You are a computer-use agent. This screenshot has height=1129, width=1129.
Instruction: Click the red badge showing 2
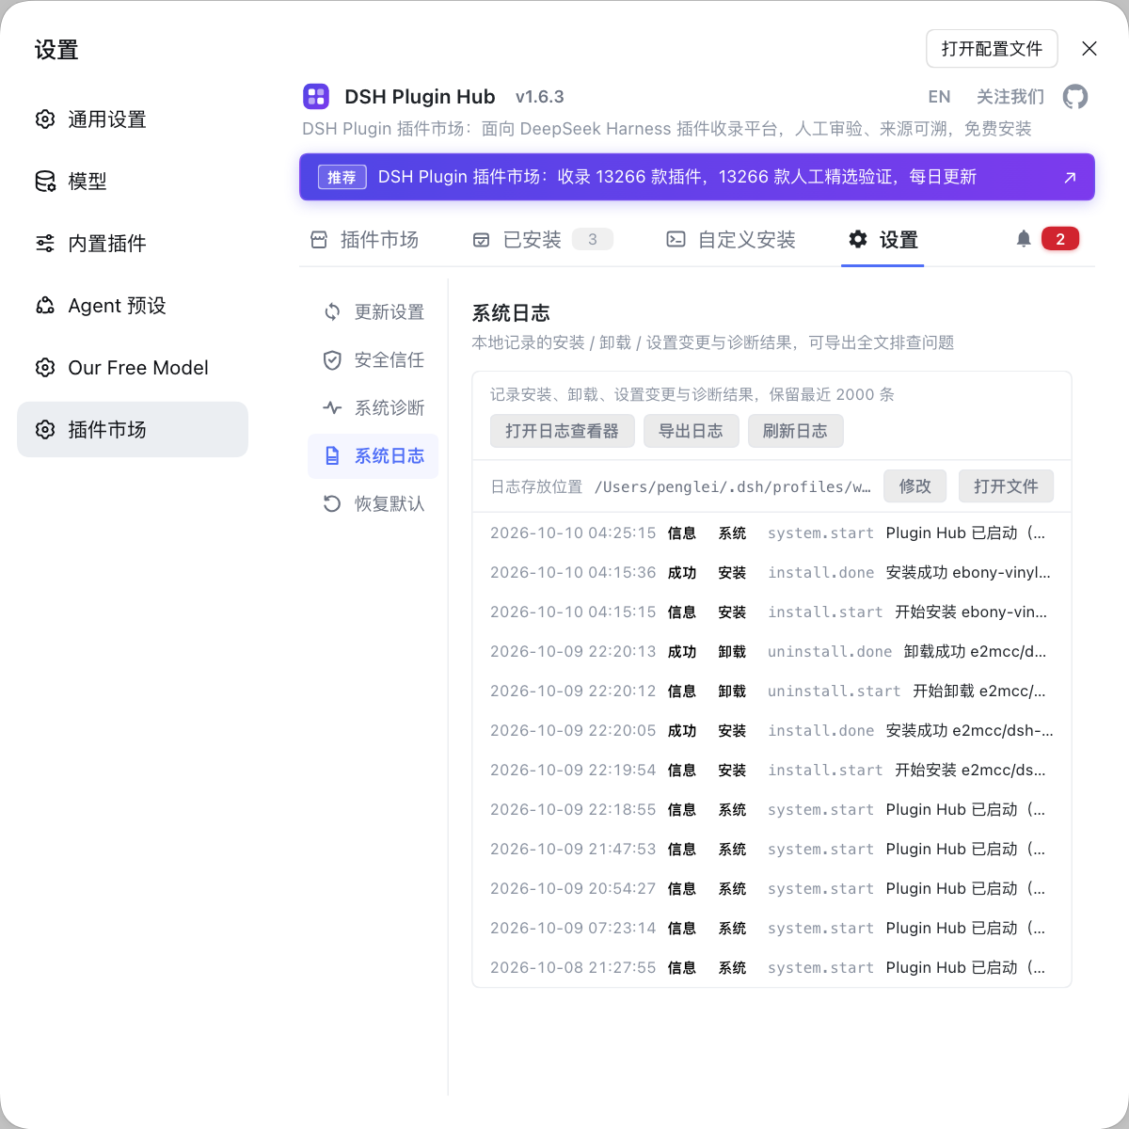pyautogui.click(x=1060, y=239)
